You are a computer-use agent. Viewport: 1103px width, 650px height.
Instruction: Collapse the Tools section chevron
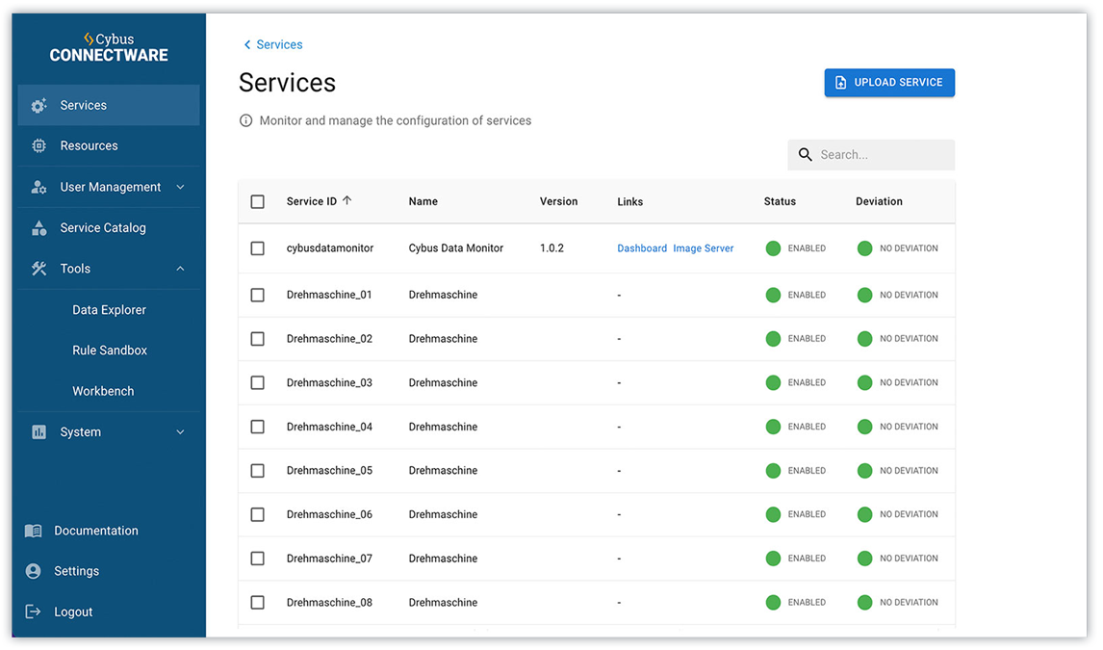point(180,268)
